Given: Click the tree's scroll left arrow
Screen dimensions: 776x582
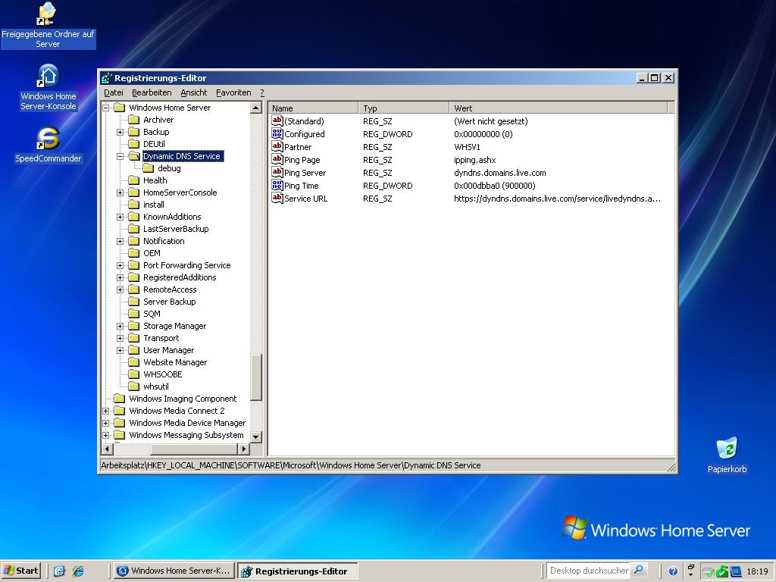Looking at the screenshot, I should click(108, 449).
